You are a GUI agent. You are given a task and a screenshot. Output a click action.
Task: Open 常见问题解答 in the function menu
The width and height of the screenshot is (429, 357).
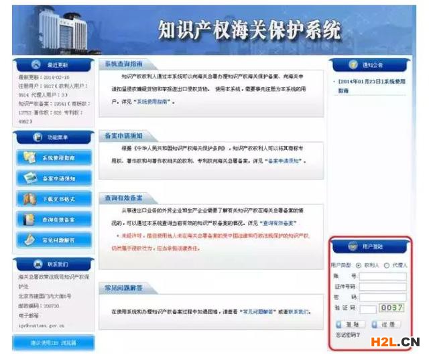click(54, 240)
